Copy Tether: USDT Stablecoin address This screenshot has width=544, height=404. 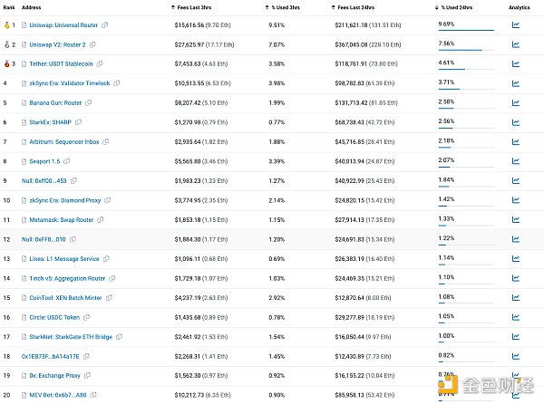tap(100, 63)
